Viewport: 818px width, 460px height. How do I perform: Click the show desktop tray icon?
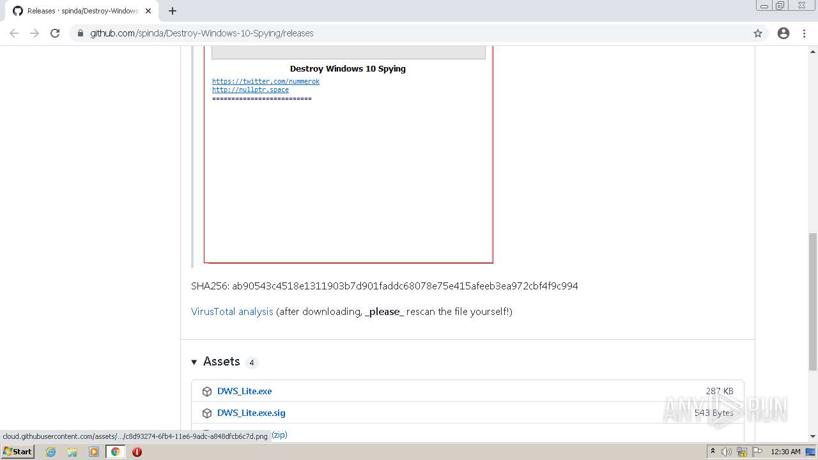point(810,452)
